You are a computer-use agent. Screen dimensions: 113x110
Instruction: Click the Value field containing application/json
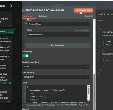click(x=58, y=35)
